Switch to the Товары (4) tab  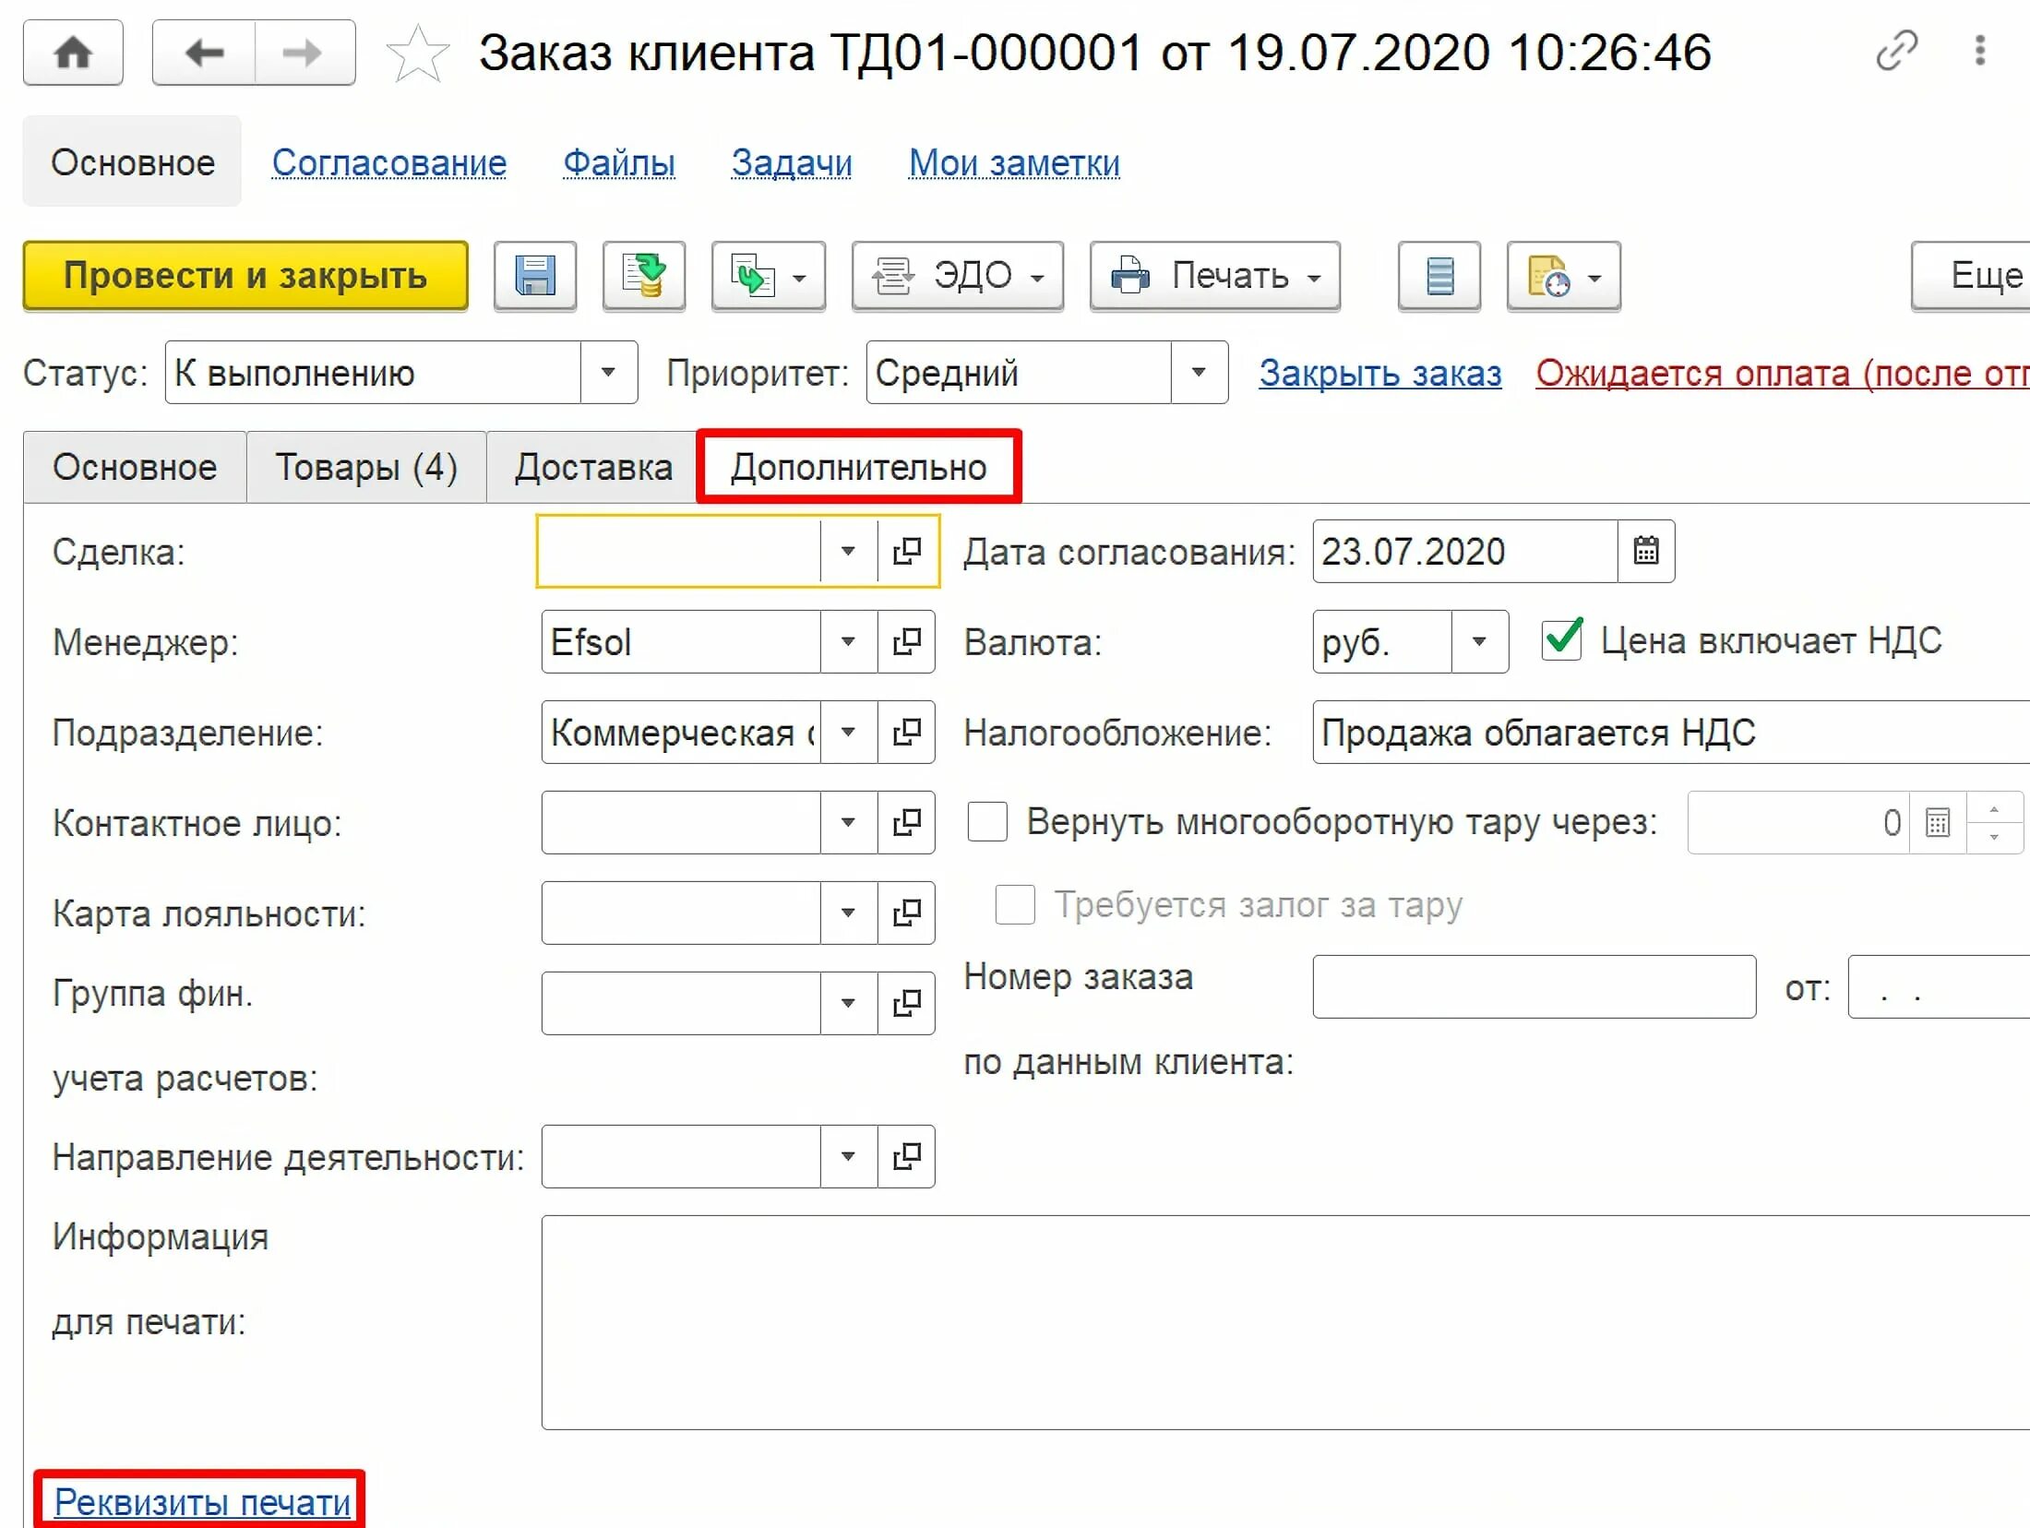pos(366,468)
